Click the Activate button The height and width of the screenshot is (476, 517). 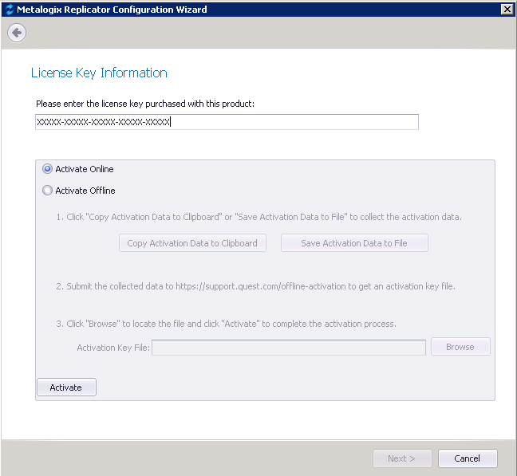(x=66, y=387)
